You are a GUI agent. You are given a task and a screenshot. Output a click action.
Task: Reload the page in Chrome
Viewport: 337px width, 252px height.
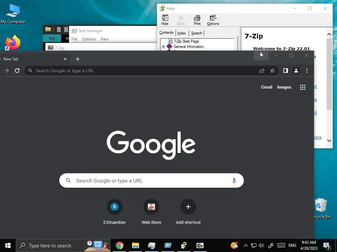17,71
